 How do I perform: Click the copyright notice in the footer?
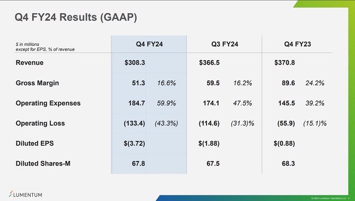coord(329,198)
